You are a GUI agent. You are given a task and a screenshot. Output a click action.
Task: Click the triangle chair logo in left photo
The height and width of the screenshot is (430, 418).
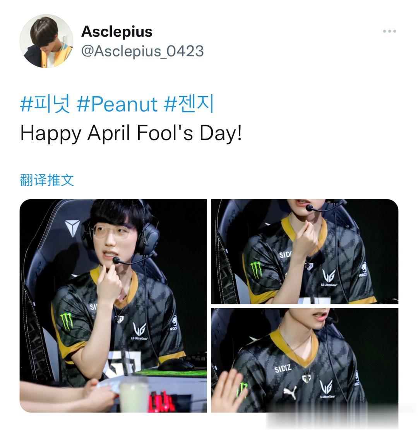[72, 228]
